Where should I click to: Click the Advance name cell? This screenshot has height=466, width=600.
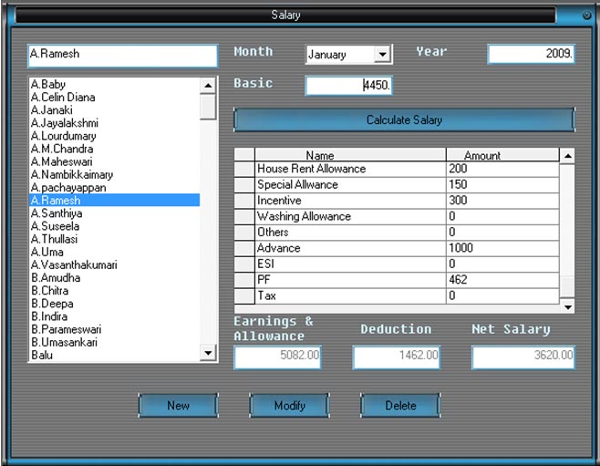pos(350,248)
